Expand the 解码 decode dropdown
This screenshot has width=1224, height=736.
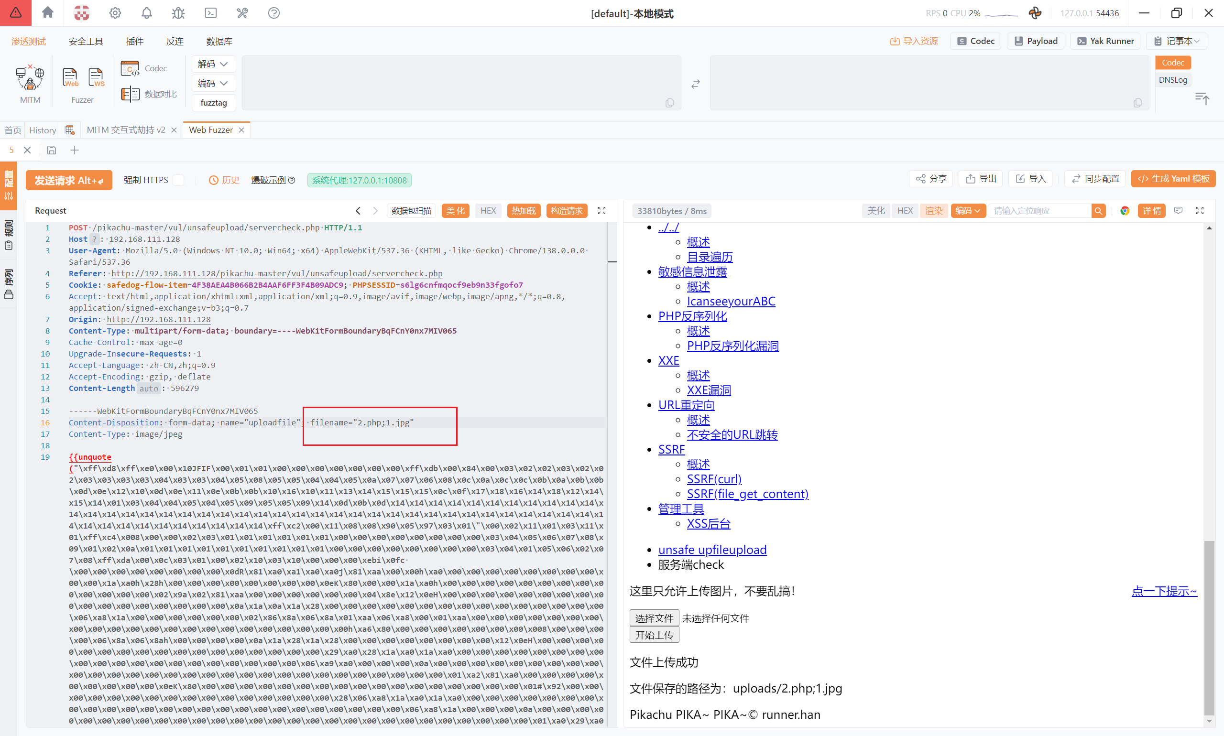click(x=213, y=64)
